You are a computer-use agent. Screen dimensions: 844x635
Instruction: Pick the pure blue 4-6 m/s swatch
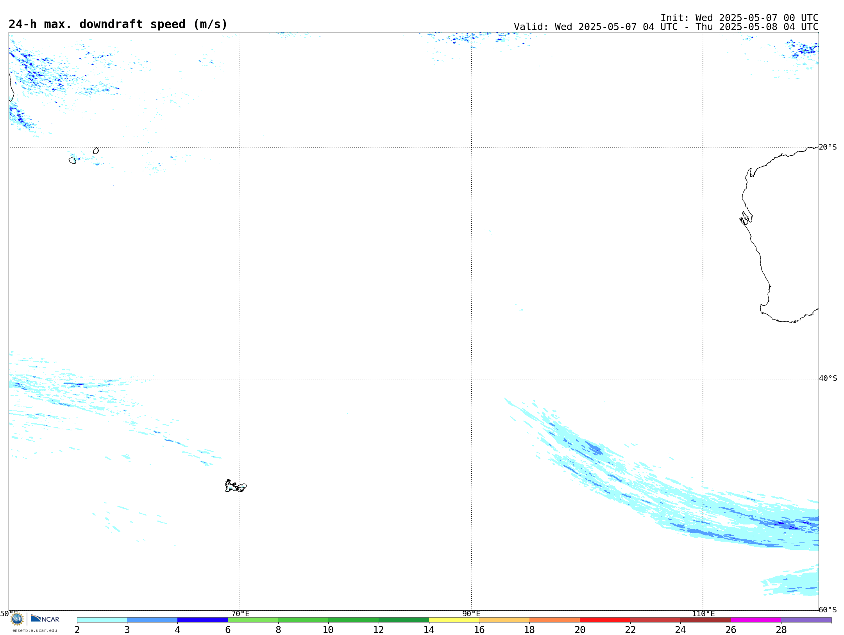pos(202,620)
